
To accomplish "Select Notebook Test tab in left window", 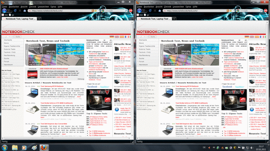I will point(19,19).
